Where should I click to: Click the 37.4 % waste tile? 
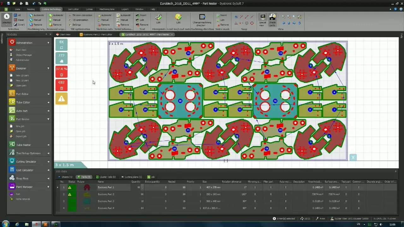click(62, 72)
